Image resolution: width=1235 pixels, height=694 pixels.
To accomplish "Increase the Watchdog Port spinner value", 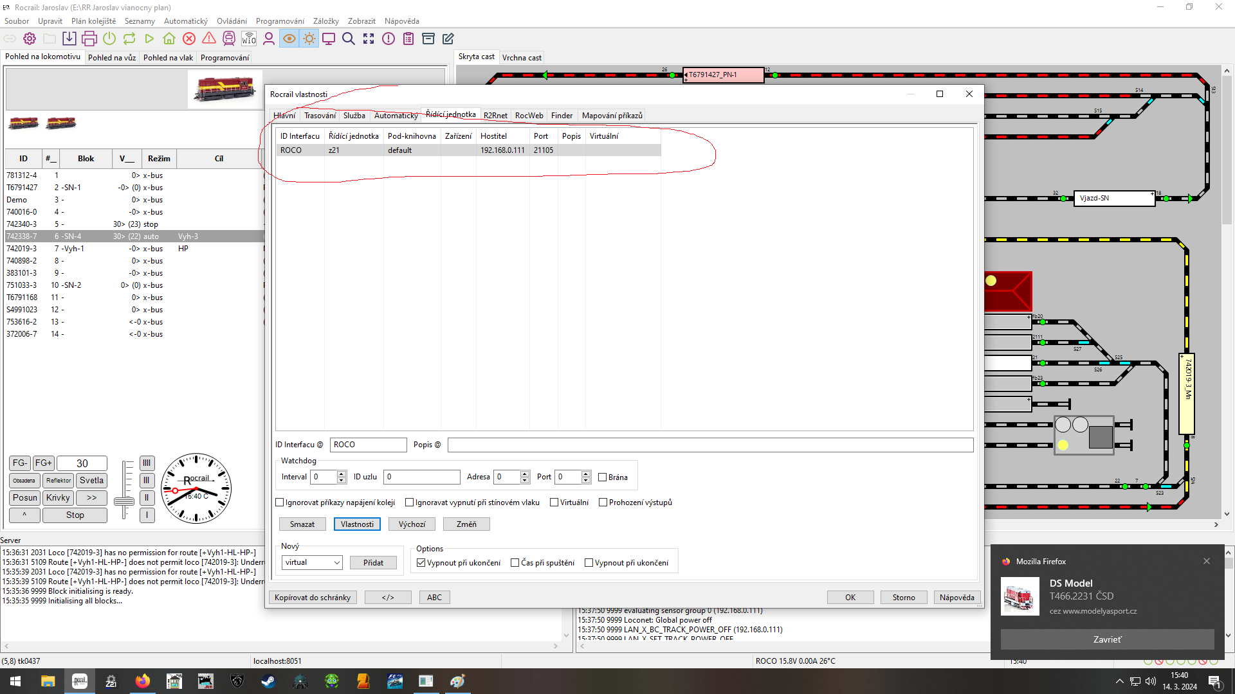I will [x=585, y=474].
